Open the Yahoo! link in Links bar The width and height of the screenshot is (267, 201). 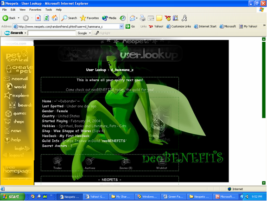pyautogui.click(x=156, y=26)
